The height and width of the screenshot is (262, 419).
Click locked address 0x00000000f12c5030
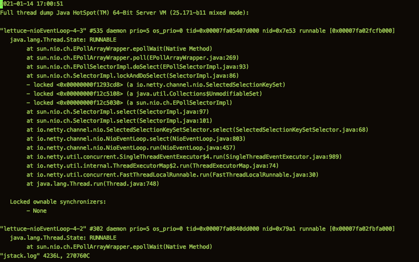90,103
